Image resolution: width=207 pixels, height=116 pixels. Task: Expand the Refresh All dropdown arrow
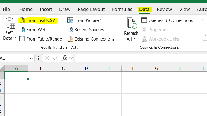[x=134, y=39]
